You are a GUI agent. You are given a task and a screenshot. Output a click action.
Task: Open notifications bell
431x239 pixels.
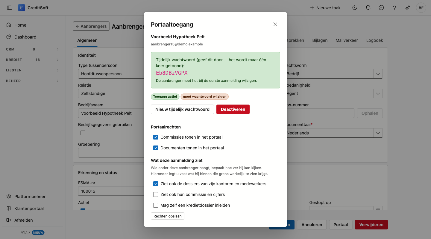click(x=368, y=8)
